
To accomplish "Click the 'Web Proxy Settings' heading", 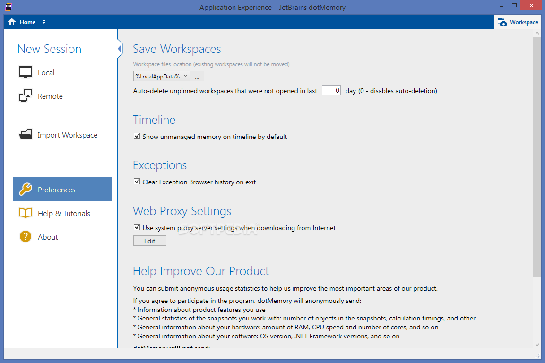I will point(182,211).
